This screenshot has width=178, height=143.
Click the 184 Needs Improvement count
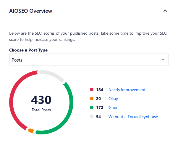click(100, 90)
